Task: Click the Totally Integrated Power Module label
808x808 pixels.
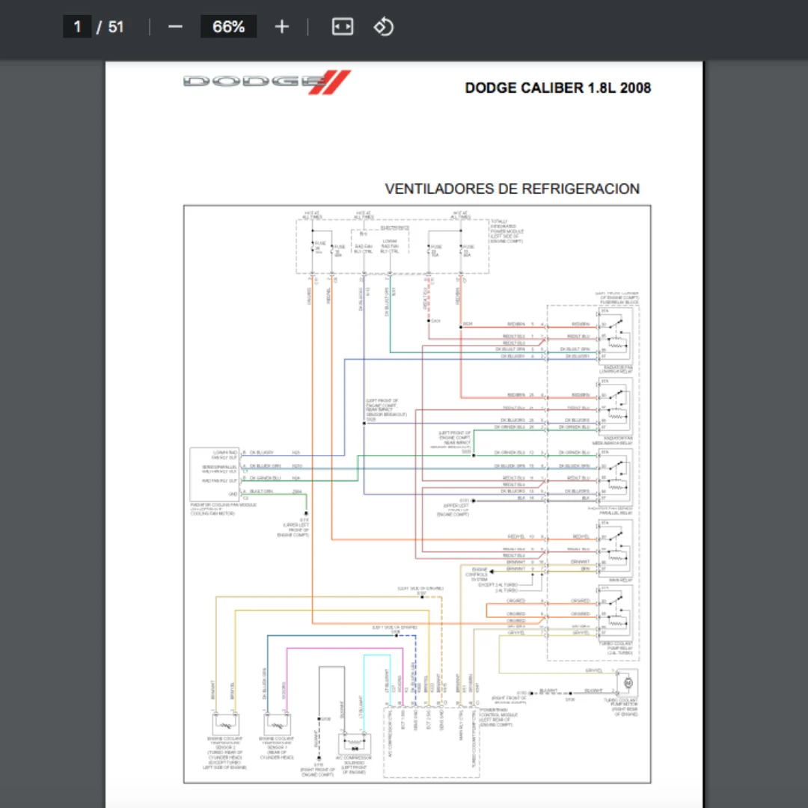Action: (x=506, y=231)
